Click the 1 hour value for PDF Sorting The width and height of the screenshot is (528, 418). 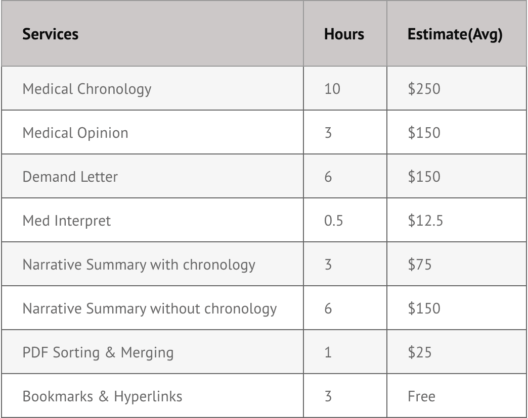tap(328, 352)
